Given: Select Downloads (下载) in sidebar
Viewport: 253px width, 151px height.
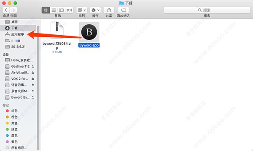Looking at the screenshot, I should pyautogui.click(x=18, y=28).
